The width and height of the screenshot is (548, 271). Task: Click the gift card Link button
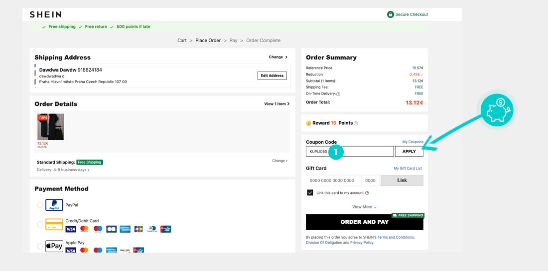click(402, 181)
